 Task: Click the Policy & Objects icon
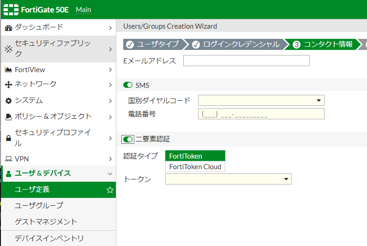tap(8, 117)
